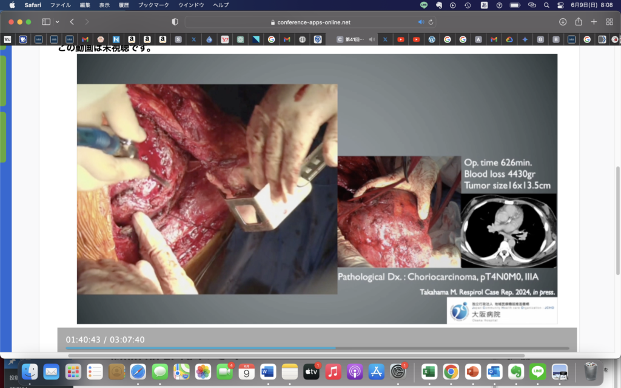
Task: Open the input source menu in menu bar
Action: (x=484, y=5)
